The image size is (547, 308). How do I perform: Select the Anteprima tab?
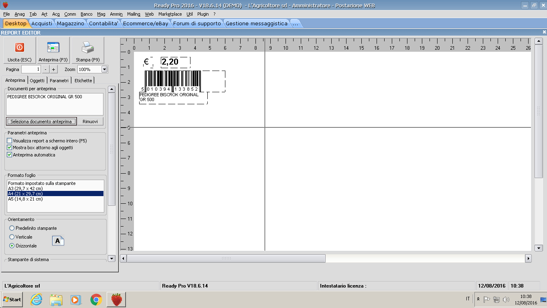point(15,80)
